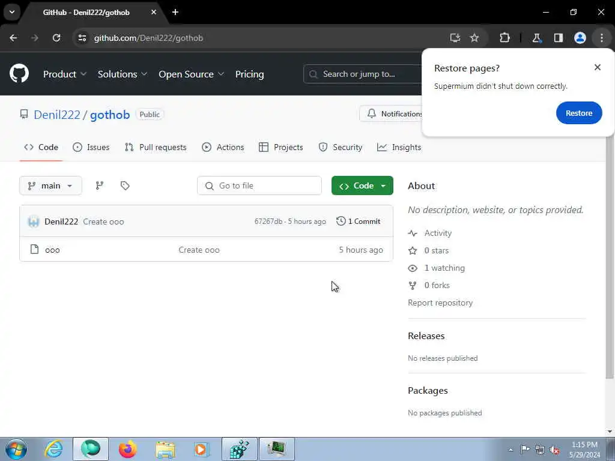
Task: Click the Notifications bell button
Action: click(x=391, y=113)
